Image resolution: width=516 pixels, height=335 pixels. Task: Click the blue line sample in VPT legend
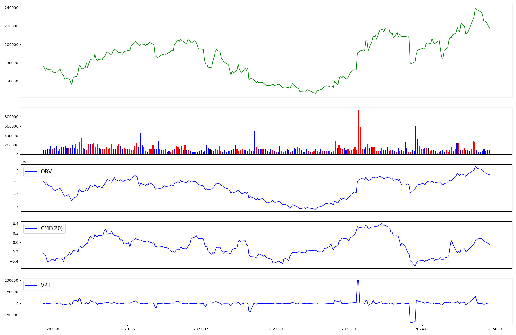point(31,286)
